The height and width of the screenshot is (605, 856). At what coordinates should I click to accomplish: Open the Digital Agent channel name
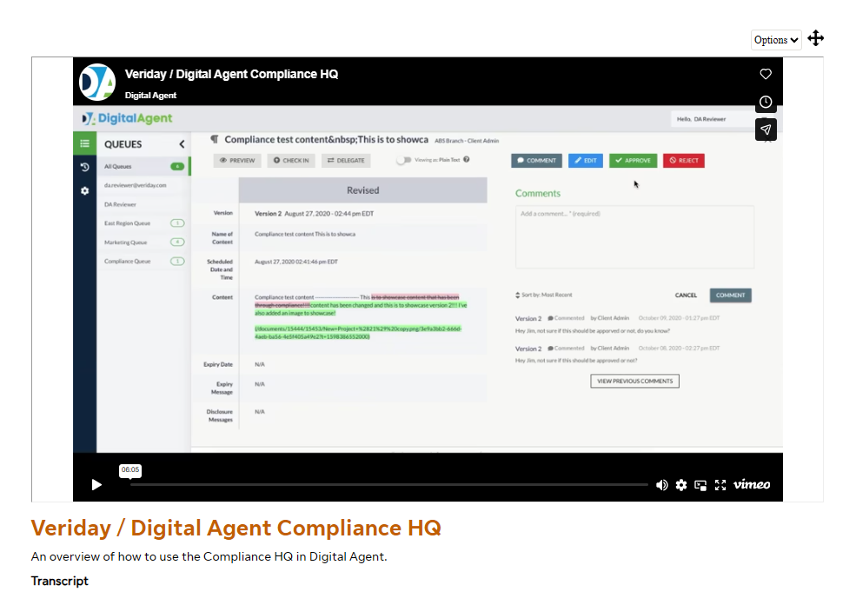click(x=150, y=96)
